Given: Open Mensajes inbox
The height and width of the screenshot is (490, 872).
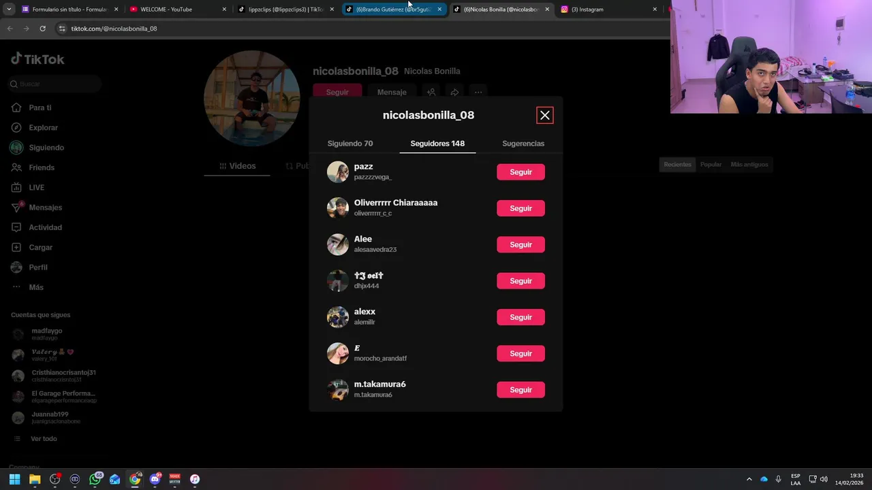Looking at the screenshot, I should tap(45, 208).
